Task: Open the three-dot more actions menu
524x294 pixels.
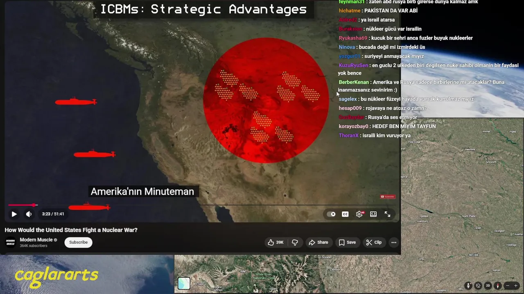Action: [394, 242]
